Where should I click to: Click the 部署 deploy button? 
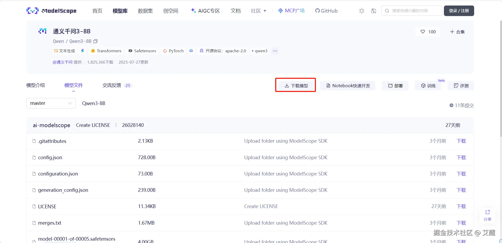396,86
